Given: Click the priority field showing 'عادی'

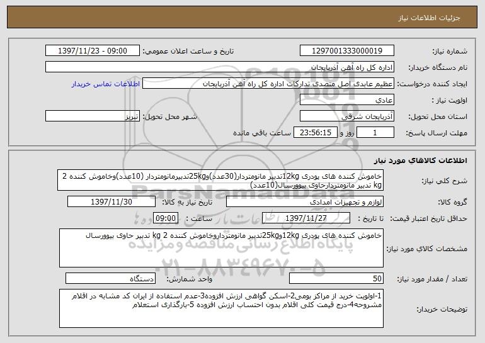Looking at the screenshot, I should (346, 100).
